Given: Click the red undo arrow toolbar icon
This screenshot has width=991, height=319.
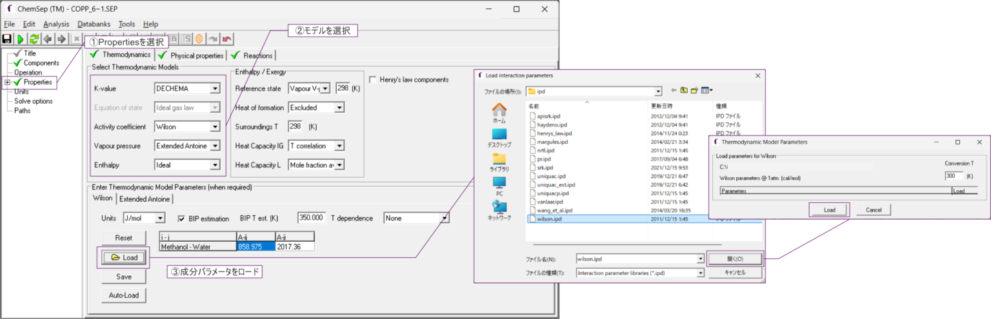Looking at the screenshot, I should 226,39.
